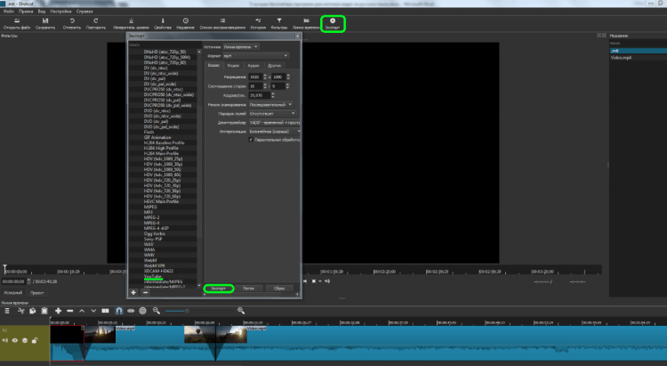
Task: Open the peak meter (Измеритель уровня) panel
Action: coord(131,23)
